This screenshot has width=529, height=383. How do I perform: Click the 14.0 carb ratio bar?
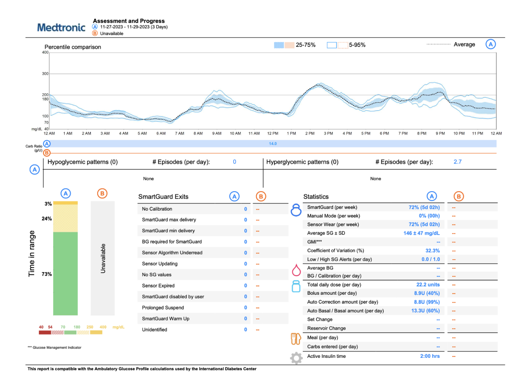[273, 144]
